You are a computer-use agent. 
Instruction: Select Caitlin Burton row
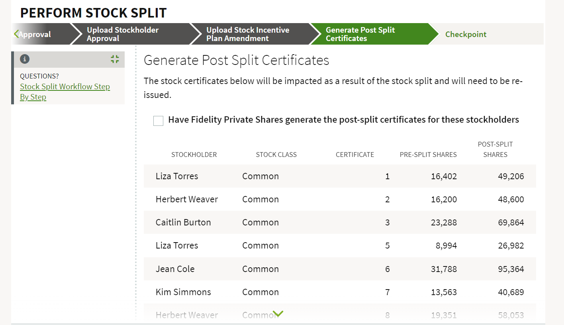[x=340, y=222]
